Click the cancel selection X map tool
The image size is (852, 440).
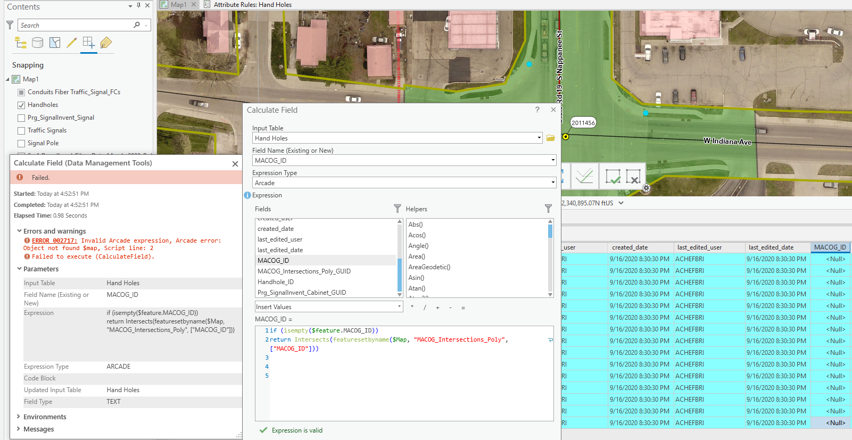coord(633,177)
